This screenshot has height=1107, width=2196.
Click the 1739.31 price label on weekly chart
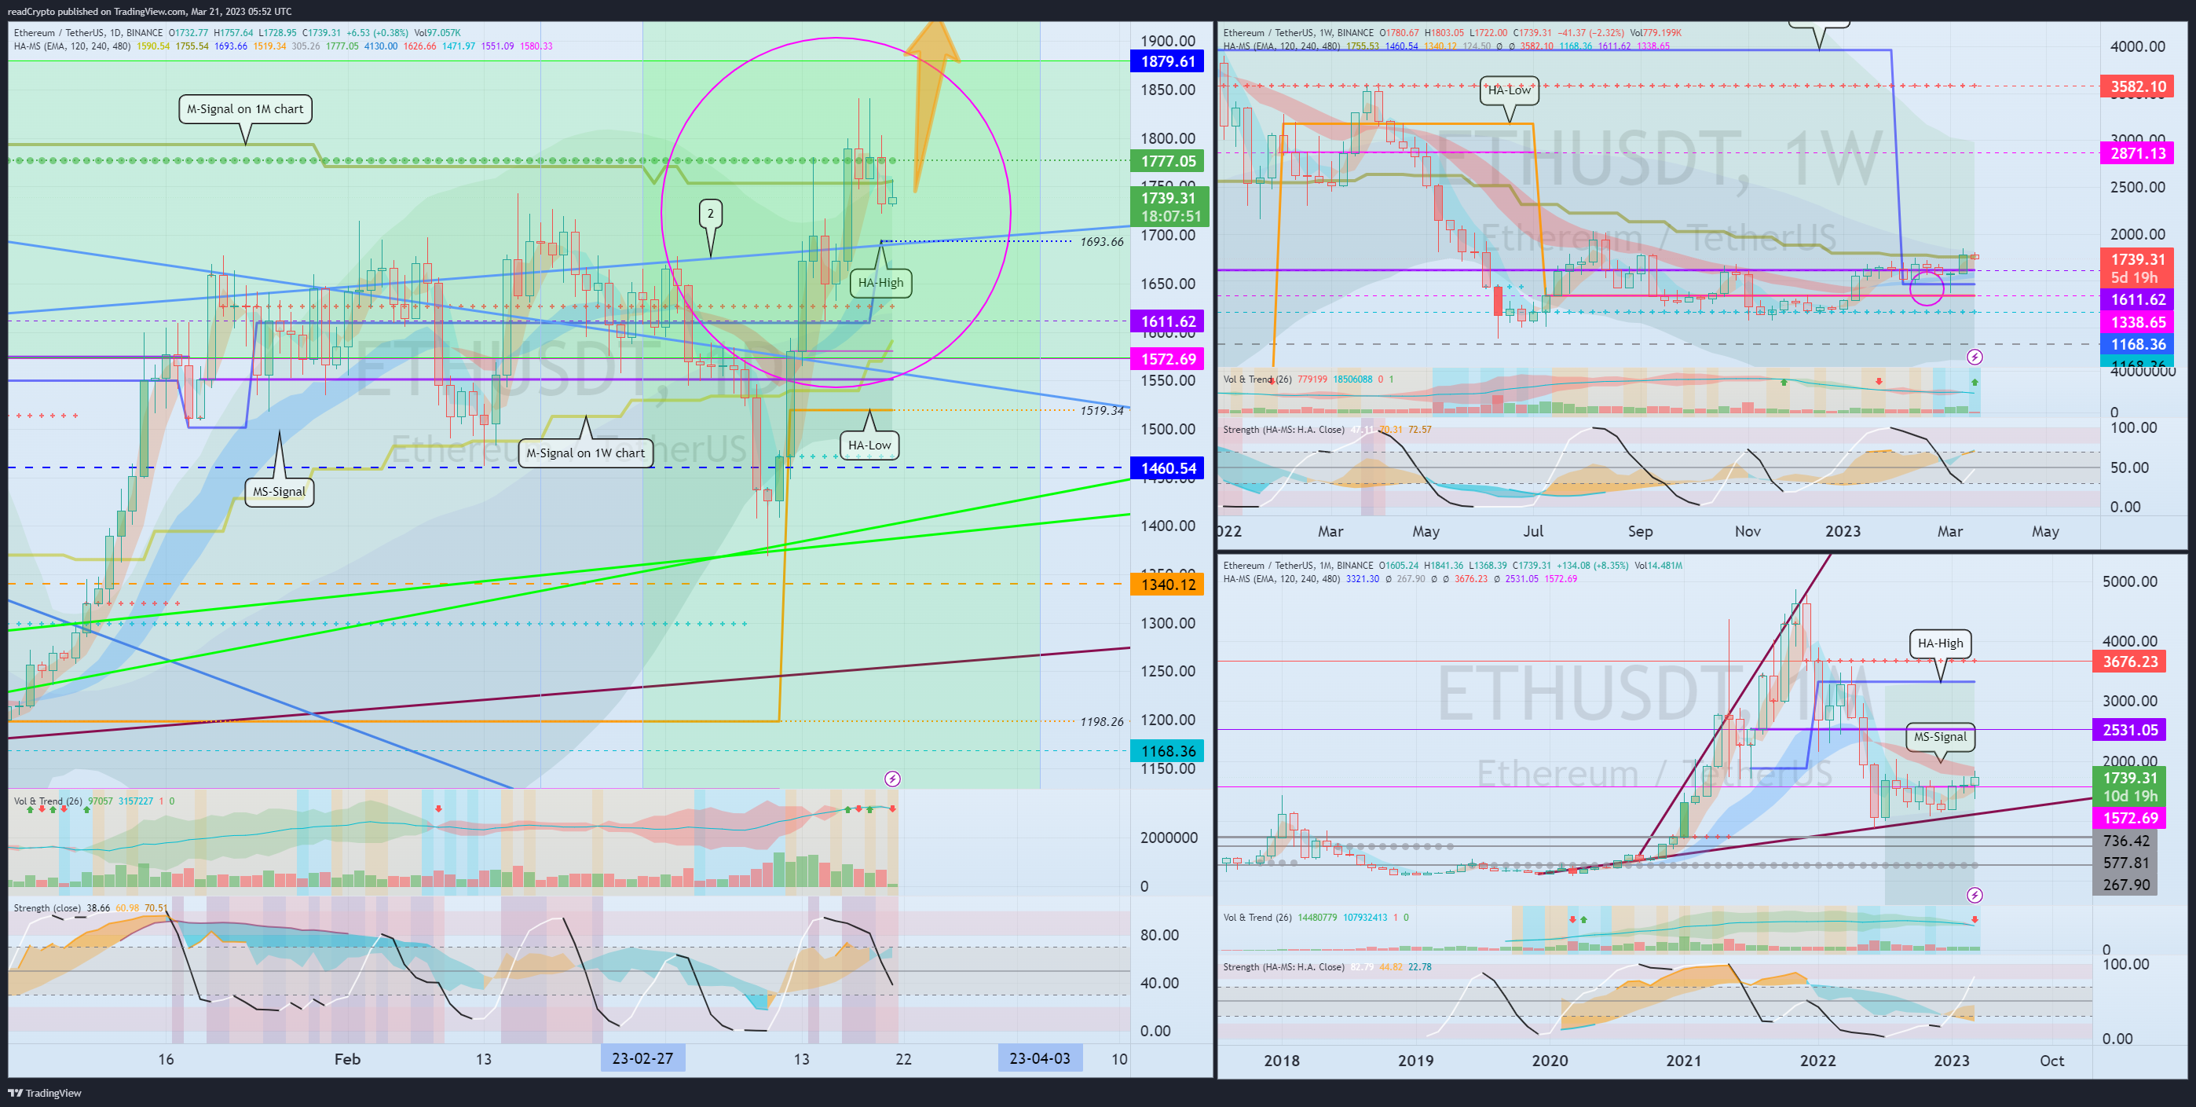(2136, 268)
